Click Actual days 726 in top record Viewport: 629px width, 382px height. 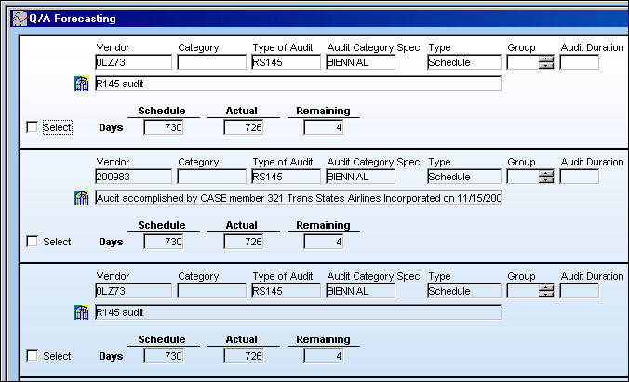(244, 127)
